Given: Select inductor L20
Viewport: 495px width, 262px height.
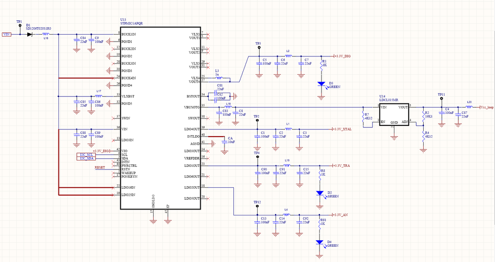Looking at the screenshot, I should [x=469, y=107].
